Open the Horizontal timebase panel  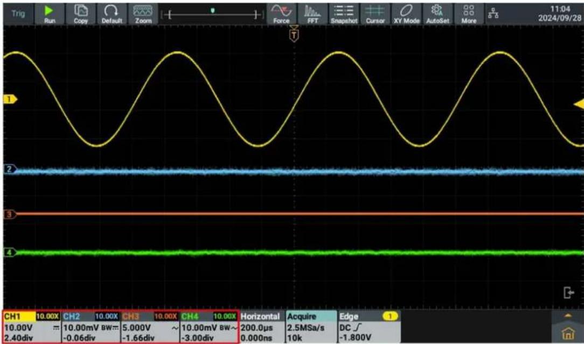[x=261, y=327]
